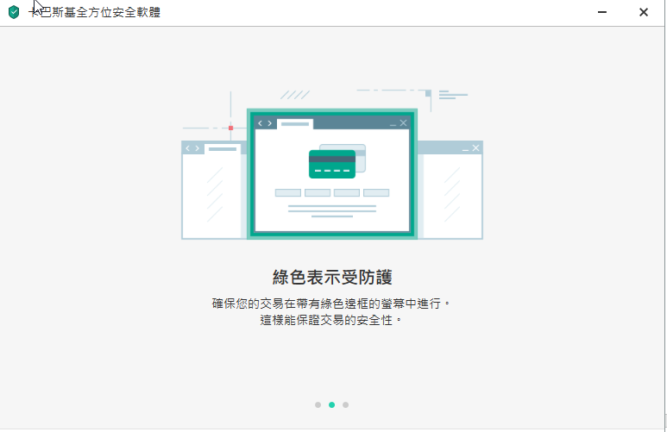
Task: Jump to the third onboarding page dot
Action: pos(346,404)
